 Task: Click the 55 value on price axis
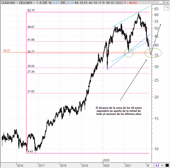click(156, 21)
